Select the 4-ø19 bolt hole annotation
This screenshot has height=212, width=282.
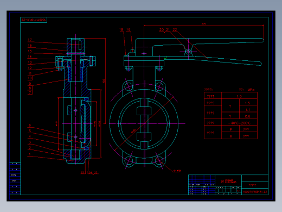pyautogui.click(x=177, y=171)
